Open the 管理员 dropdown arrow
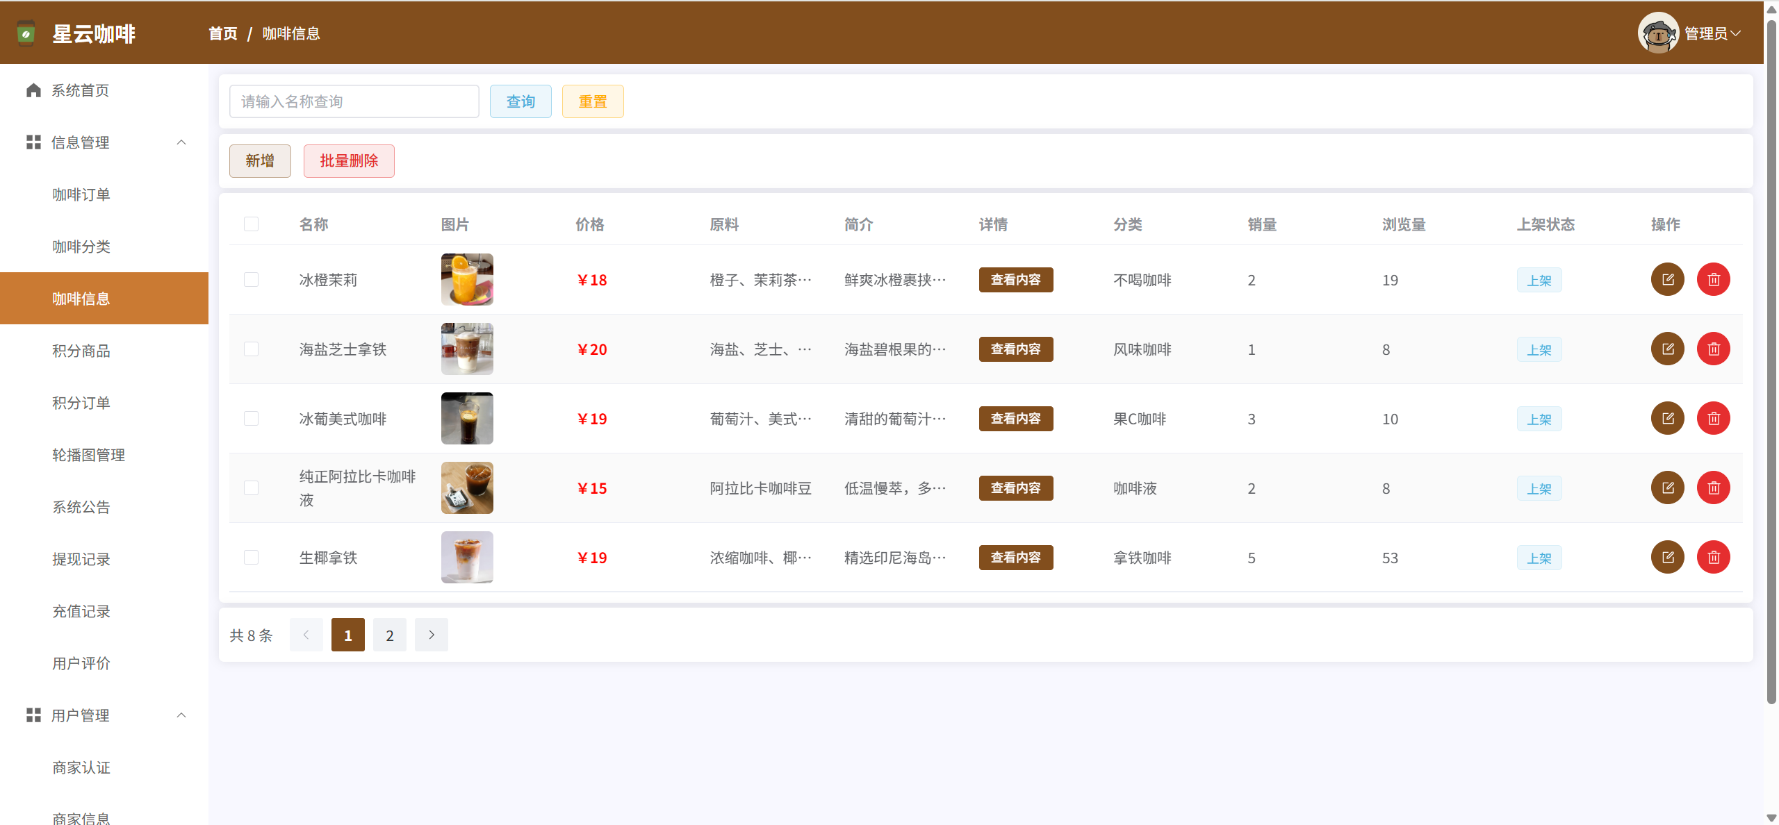Screen dimensions: 1779x825 tap(1736, 33)
